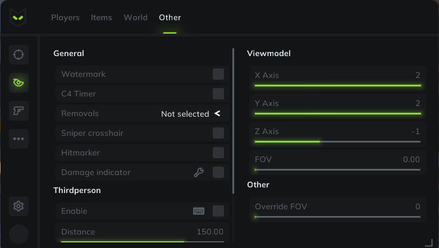Enable the Watermark checkbox
439x248 pixels.
click(218, 74)
